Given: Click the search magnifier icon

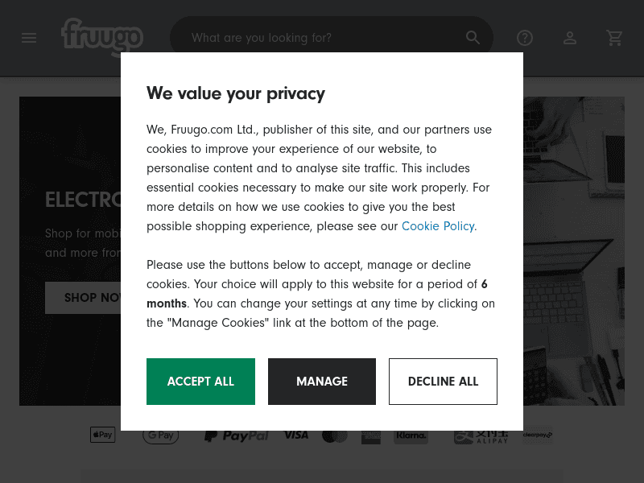Looking at the screenshot, I should 473,38.
